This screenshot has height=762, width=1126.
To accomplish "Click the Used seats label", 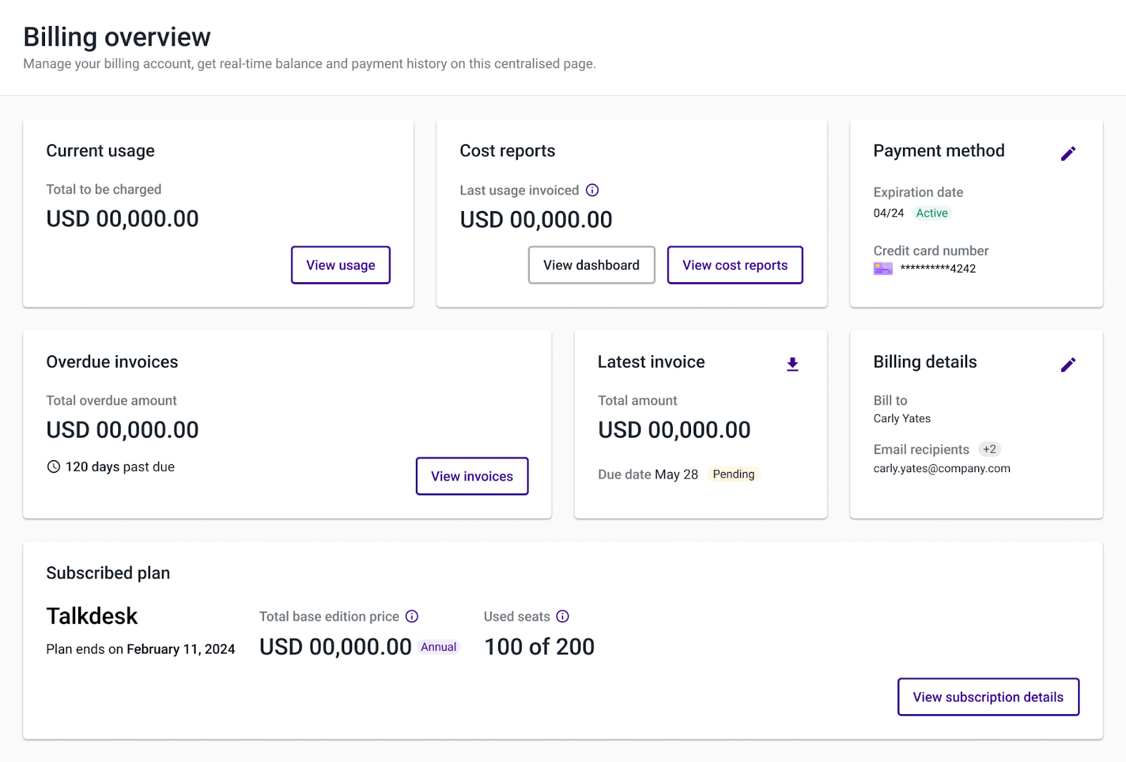I will point(517,616).
